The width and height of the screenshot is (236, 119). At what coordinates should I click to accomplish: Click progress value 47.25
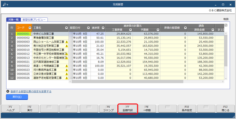pyautogui.click(x=98, y=34)
